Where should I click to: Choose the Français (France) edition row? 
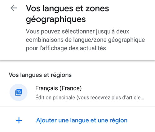click(x=77, y=93)
